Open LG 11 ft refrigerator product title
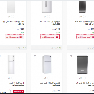94x94 pixels. [17, 84]
